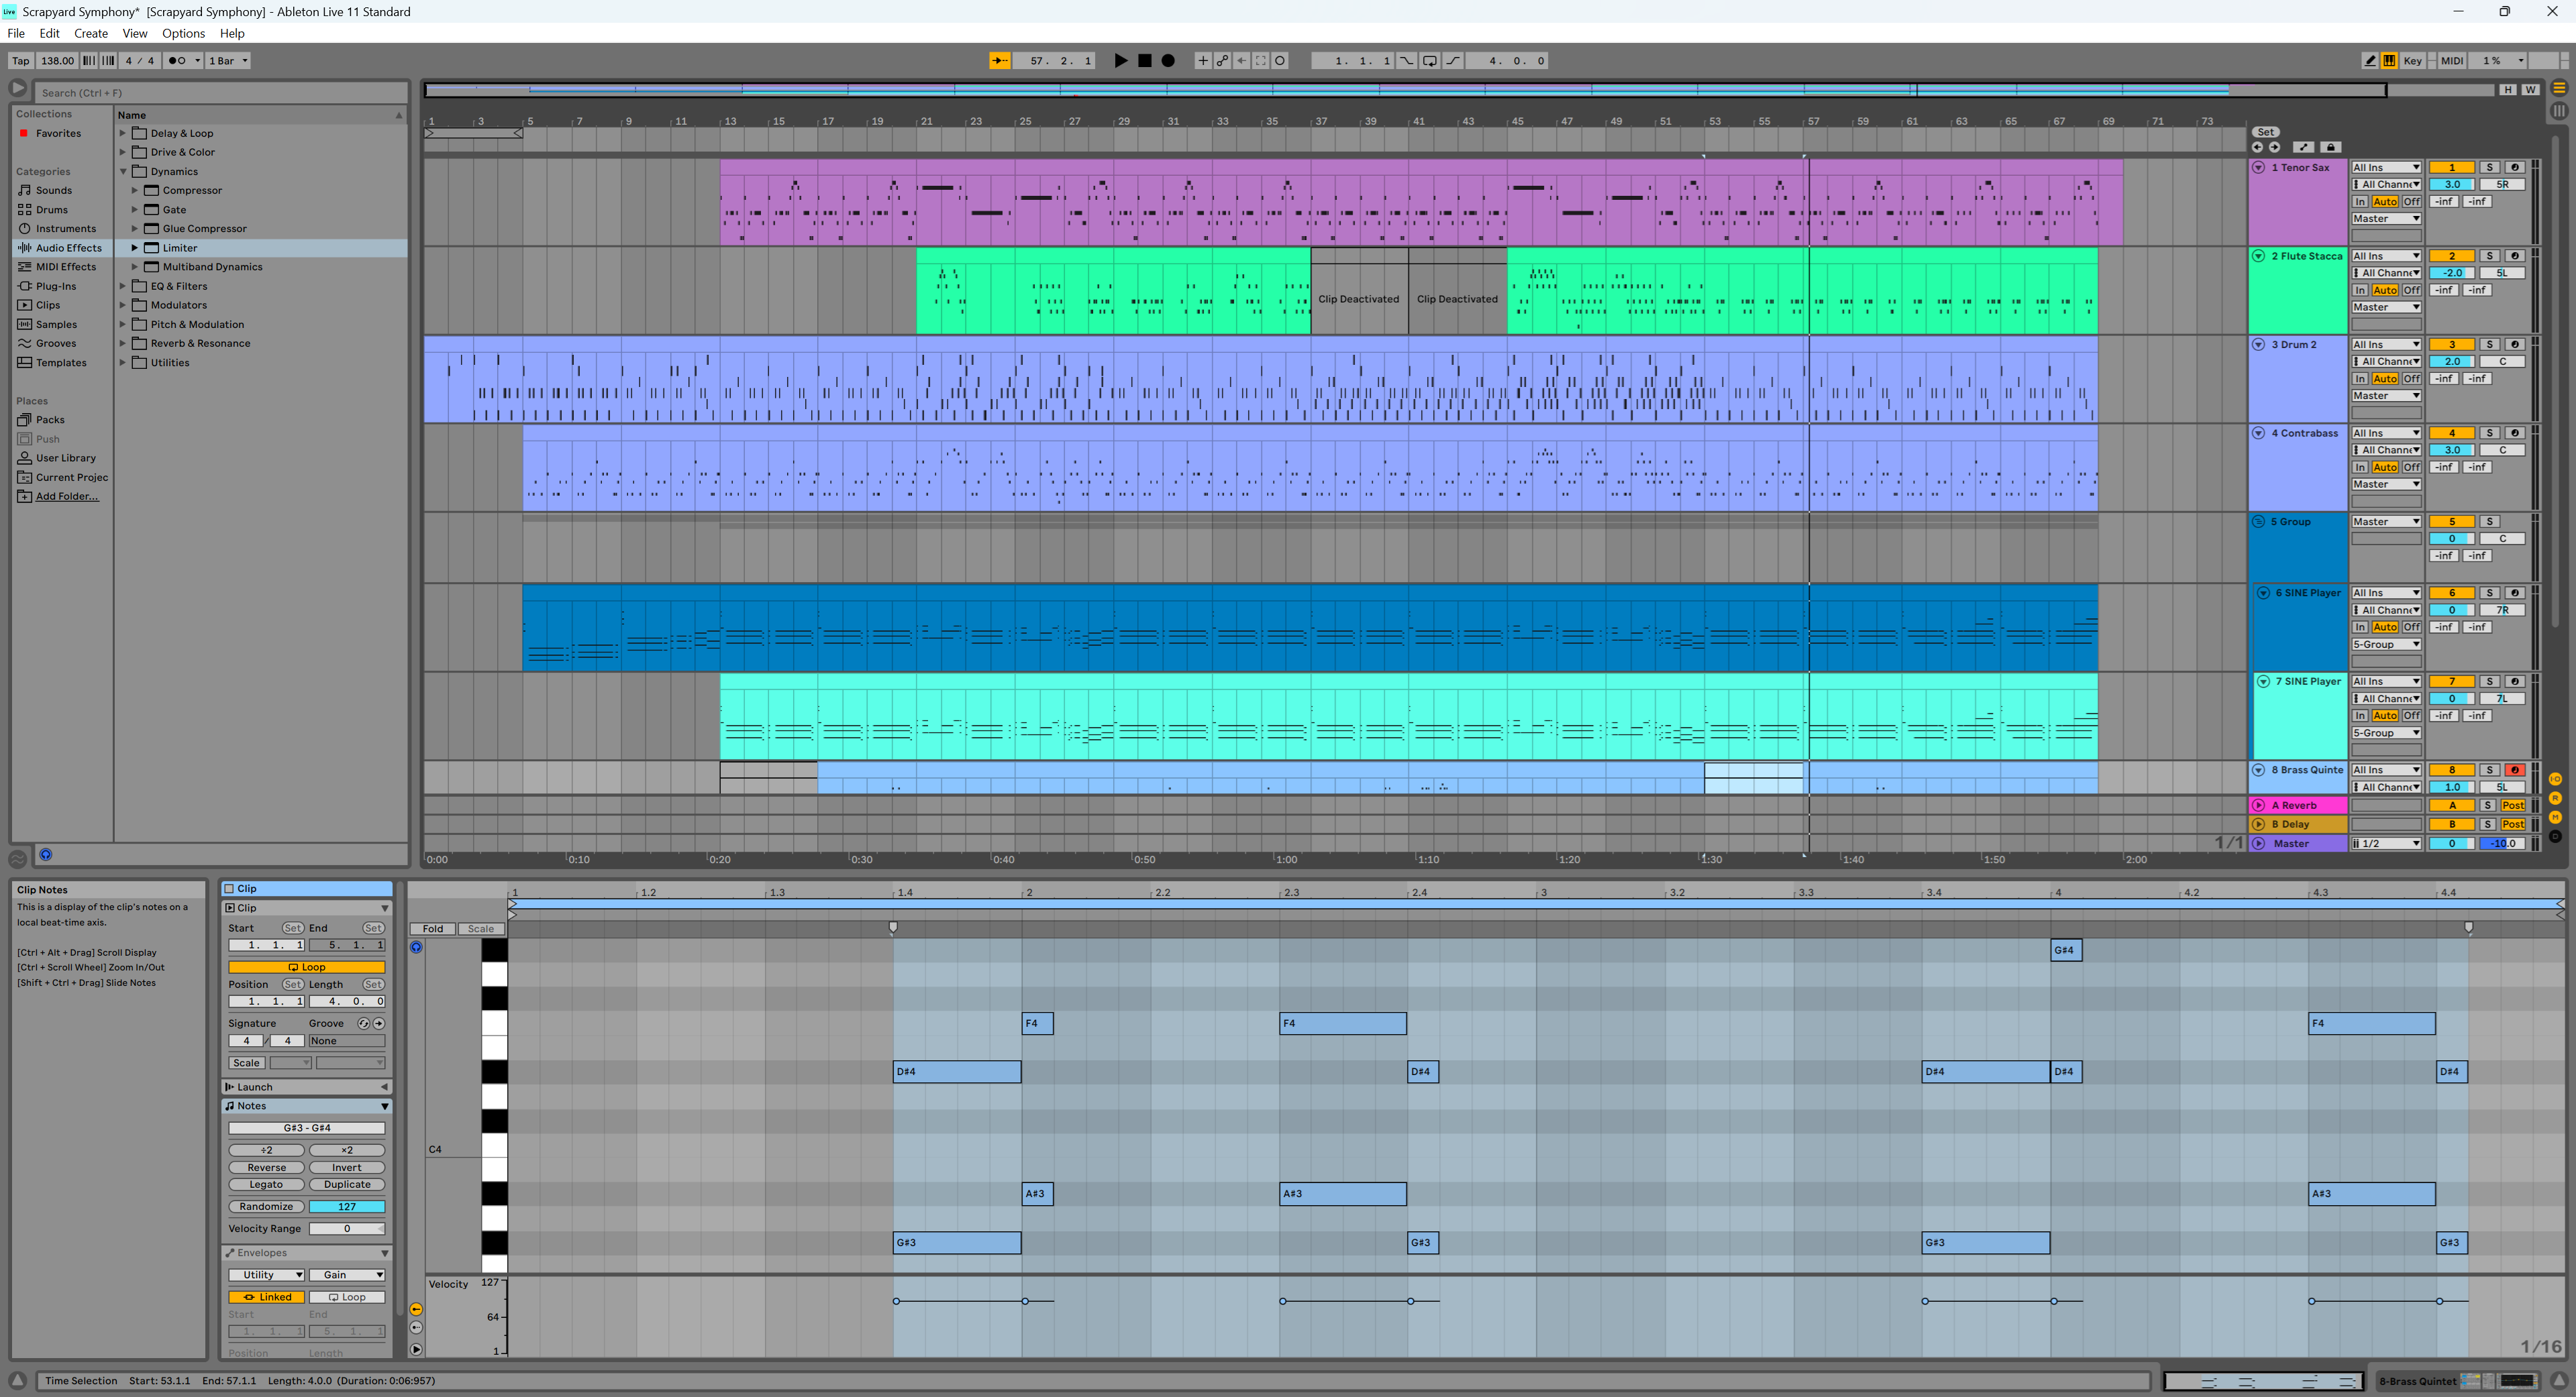Adjust the Velocity Range slider
The image size is (2576, 1397).
click(x=346, y=1229)
